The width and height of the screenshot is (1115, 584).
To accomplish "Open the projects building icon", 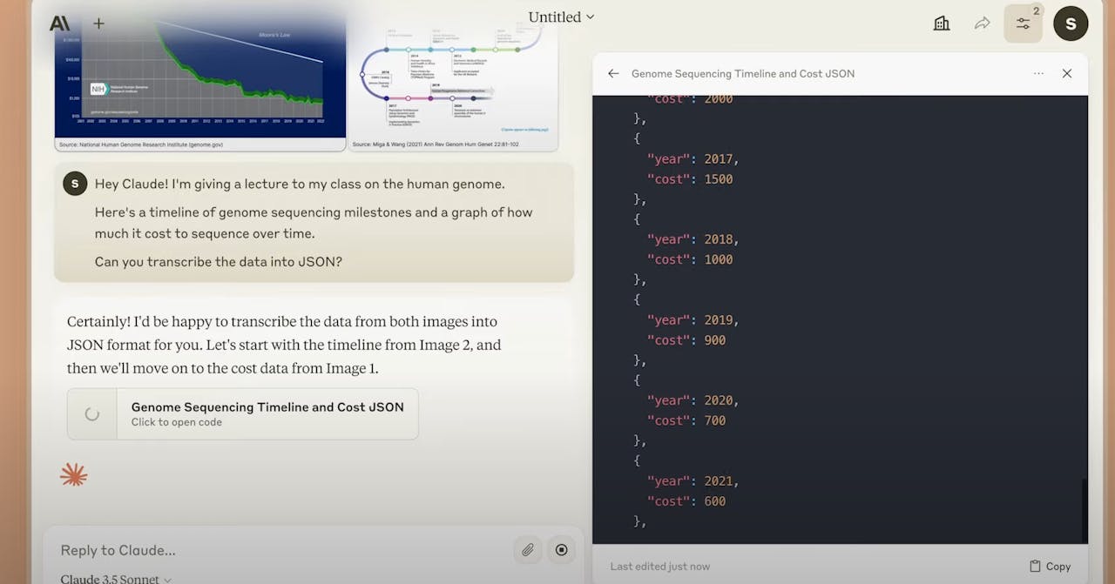I will 942,23.
